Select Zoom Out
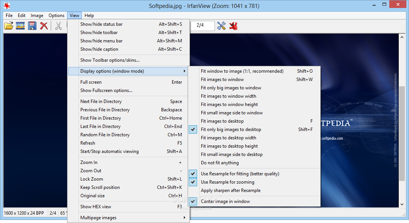The height and width of the screenshot is (223, 409). point(128,171)
